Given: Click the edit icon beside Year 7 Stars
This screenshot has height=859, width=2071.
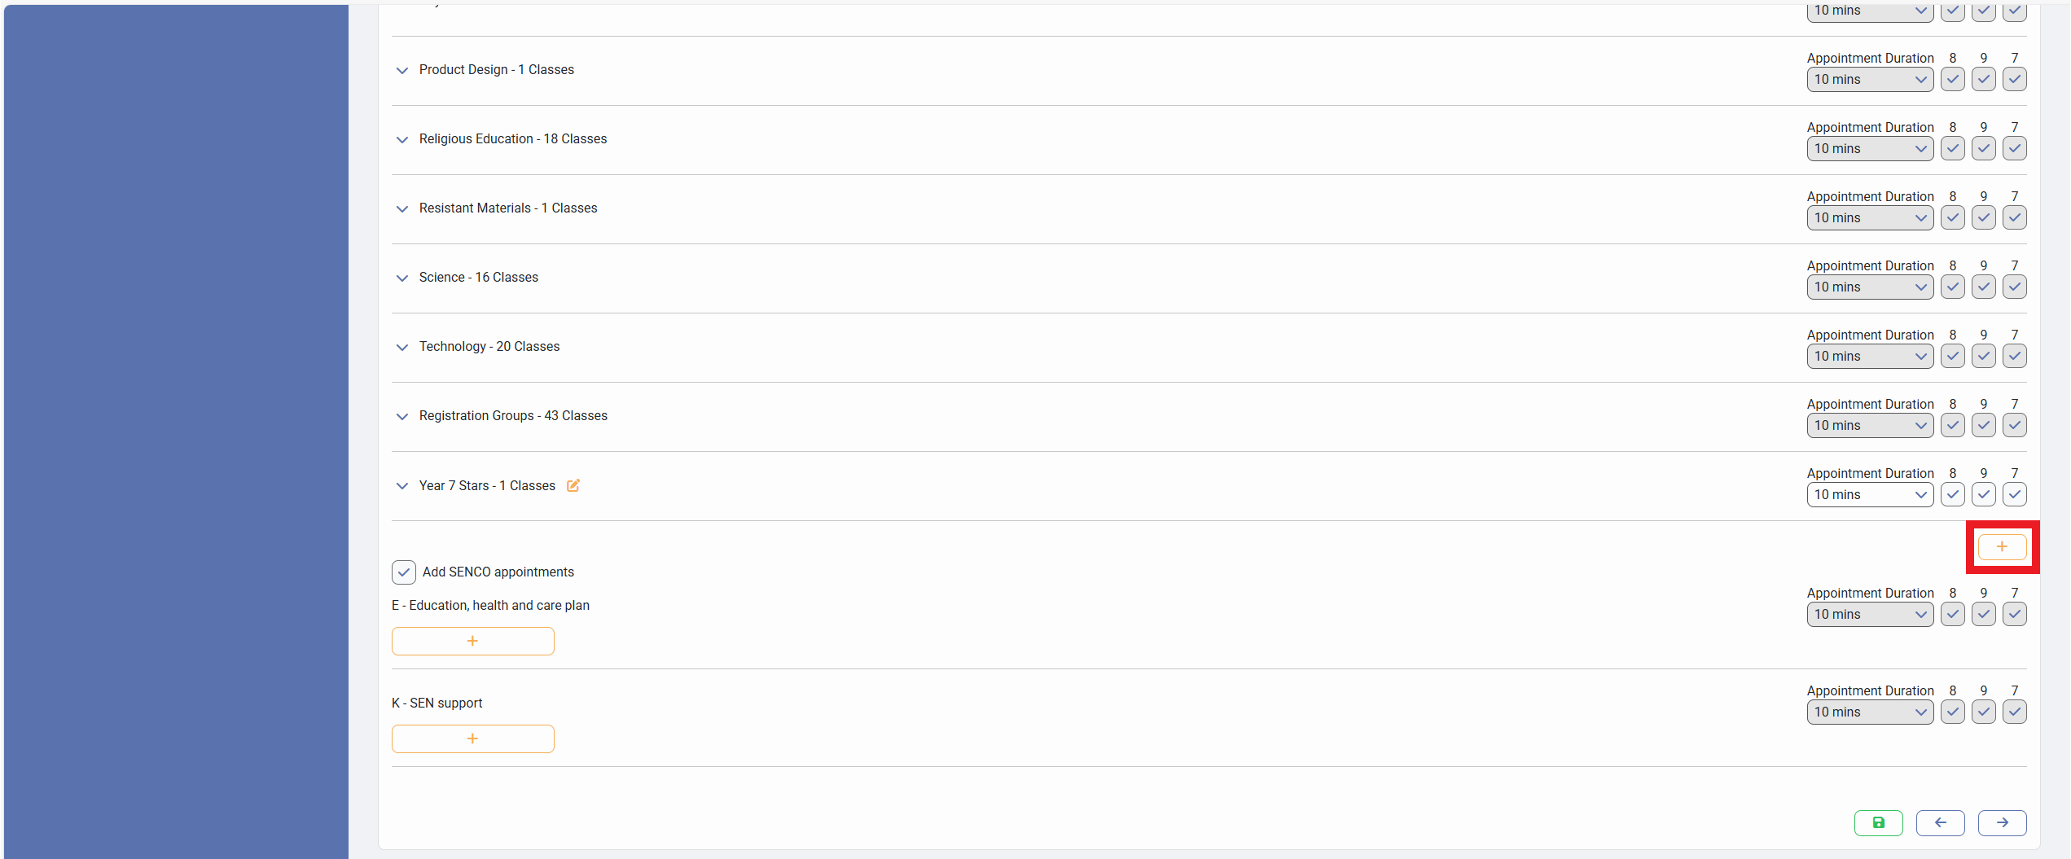Looking at the screenshot, I should click(573, 485).
